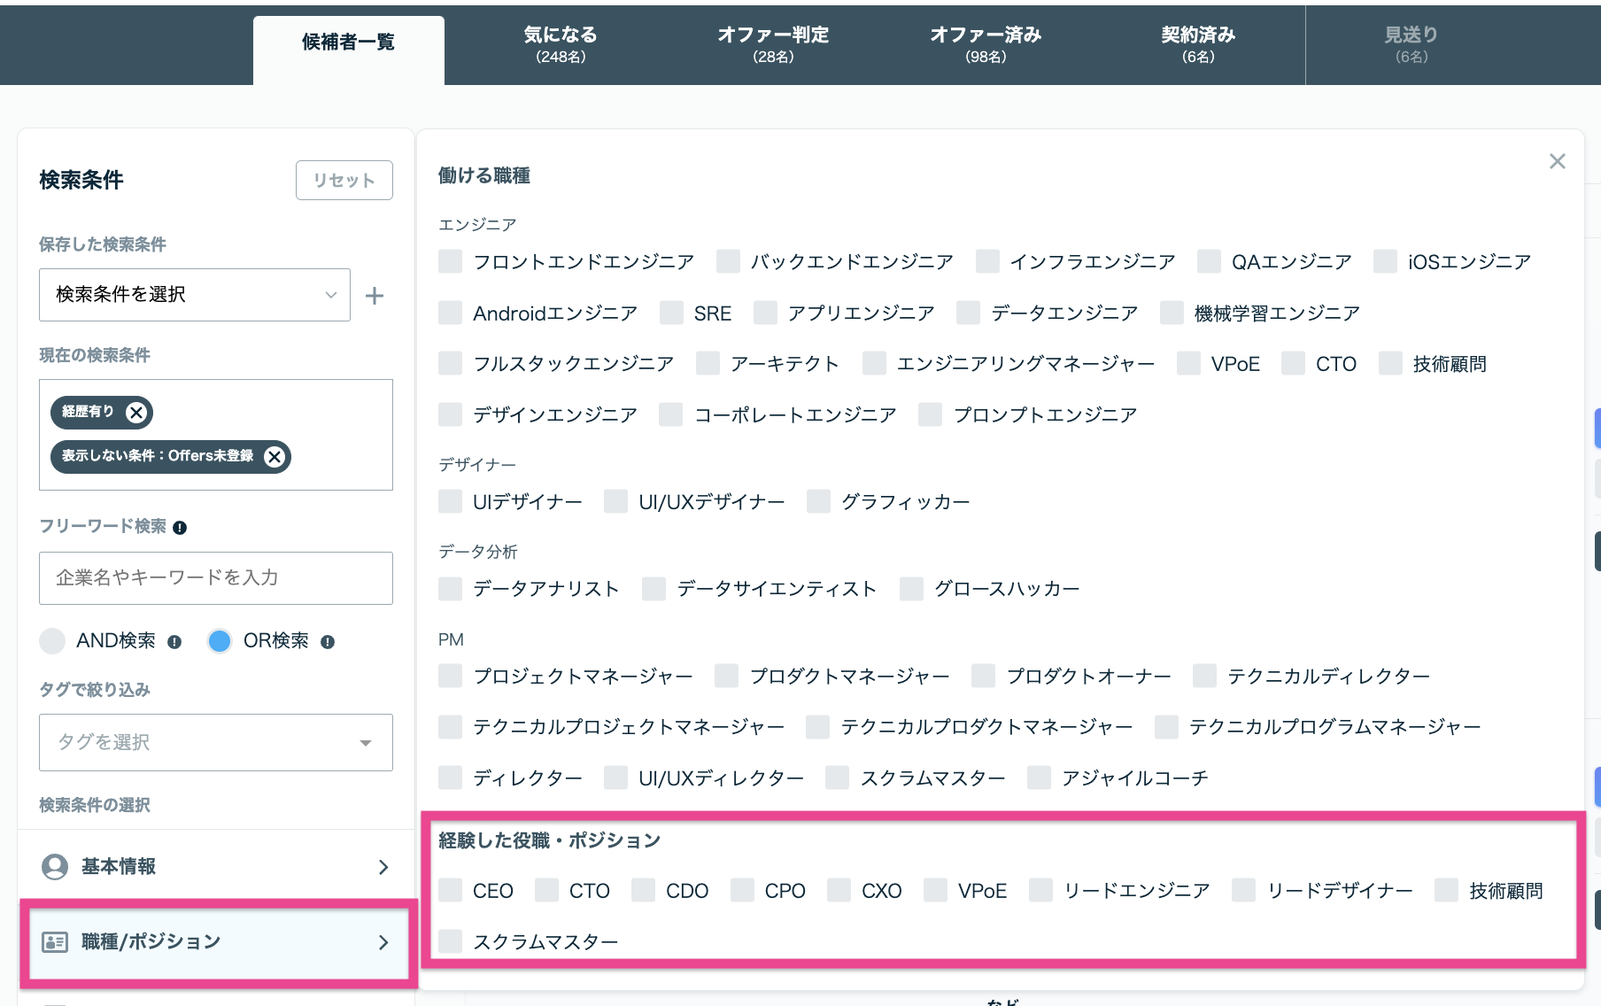1601x1006 pixels.
Task: Check UI/UXディレクター checkbox
Action: (x=616, y=778)
